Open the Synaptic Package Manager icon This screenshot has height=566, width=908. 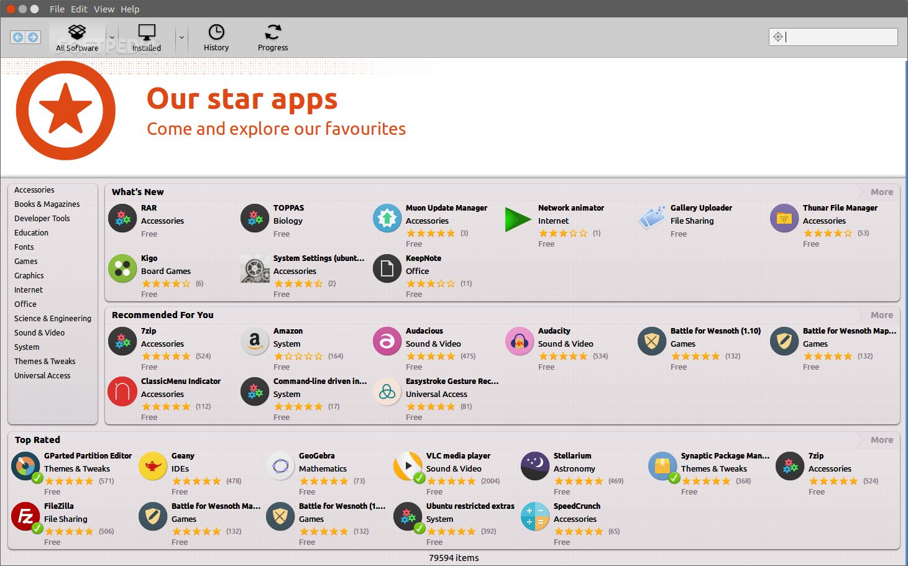663,467
